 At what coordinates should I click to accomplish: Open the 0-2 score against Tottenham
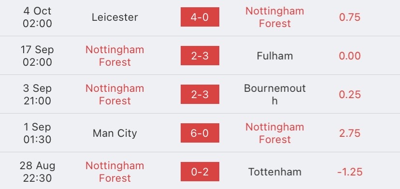click(200, 172)
